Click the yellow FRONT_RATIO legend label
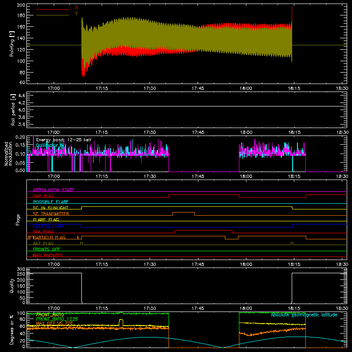This screenshot has height=352, width=352. click(x=50, y=315)
